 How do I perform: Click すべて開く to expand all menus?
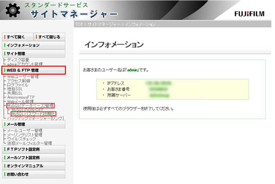point(18,37)
